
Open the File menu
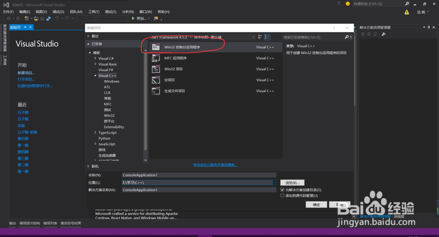[8, 12]
